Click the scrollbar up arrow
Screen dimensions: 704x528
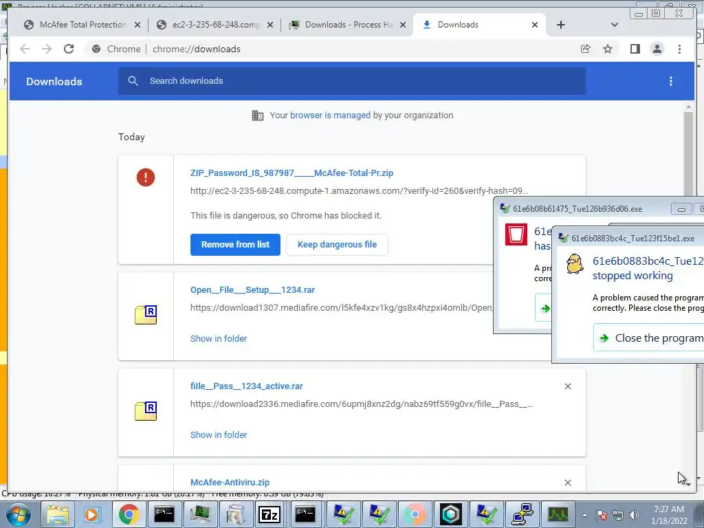pyautogui.click(x=688, y=107)
